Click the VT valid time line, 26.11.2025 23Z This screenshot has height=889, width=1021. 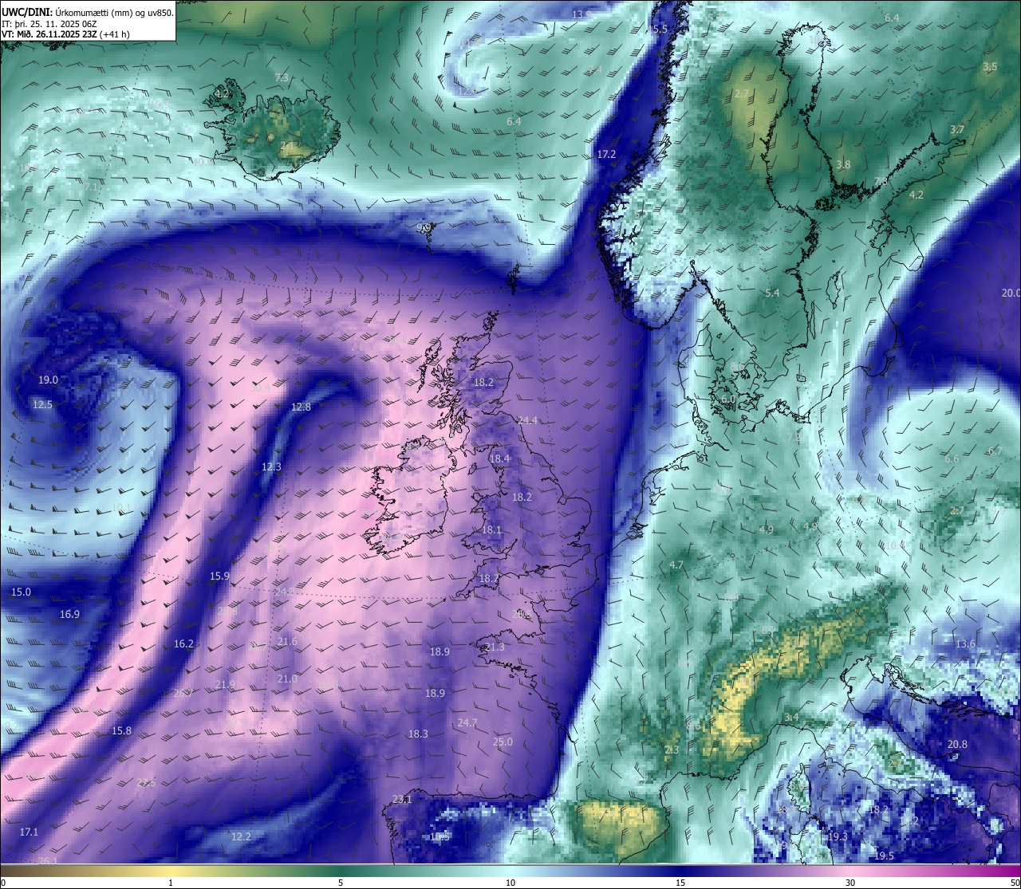(x=65, y=34)
